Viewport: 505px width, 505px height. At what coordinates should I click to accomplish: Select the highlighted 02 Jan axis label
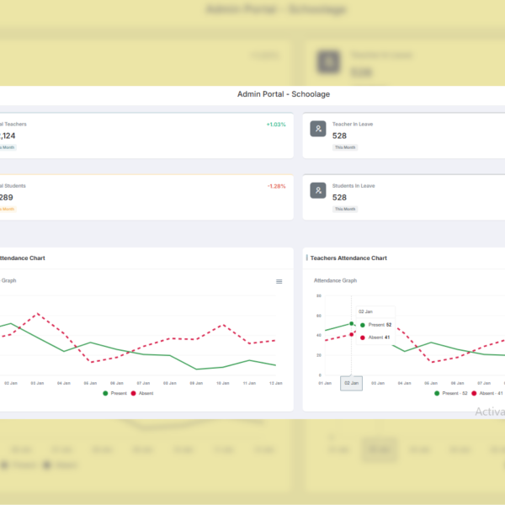[351, 383]
